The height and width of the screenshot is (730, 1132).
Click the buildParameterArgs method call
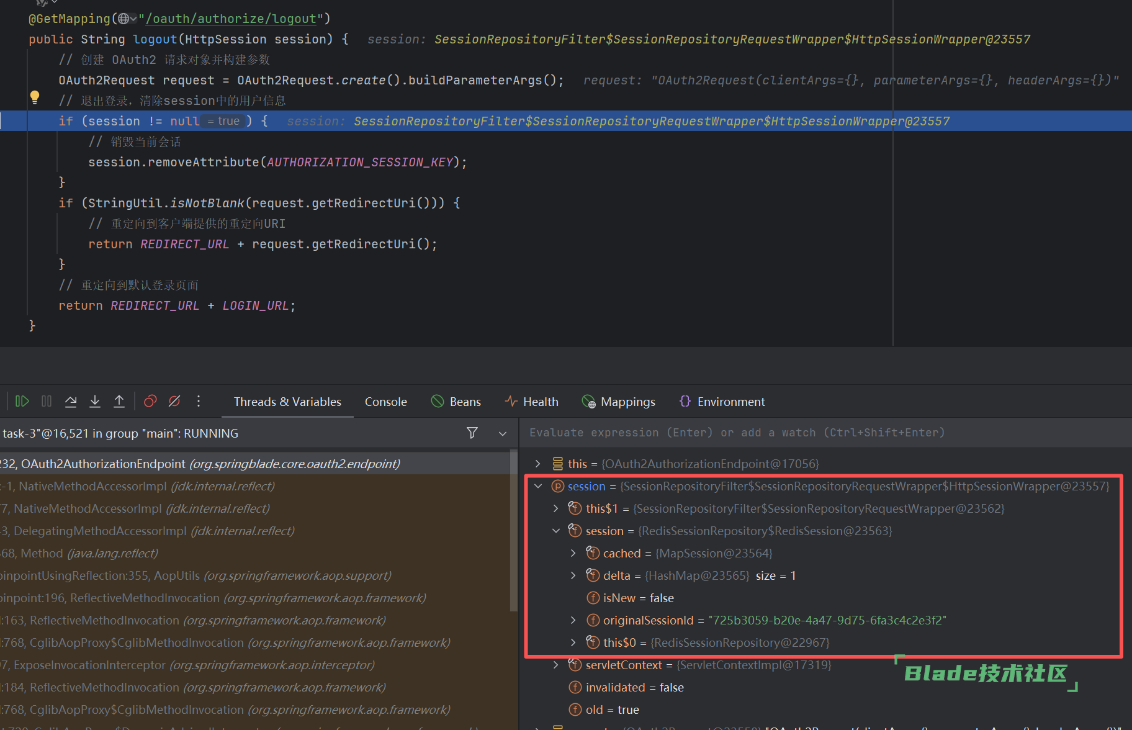[x=475, y=80]
